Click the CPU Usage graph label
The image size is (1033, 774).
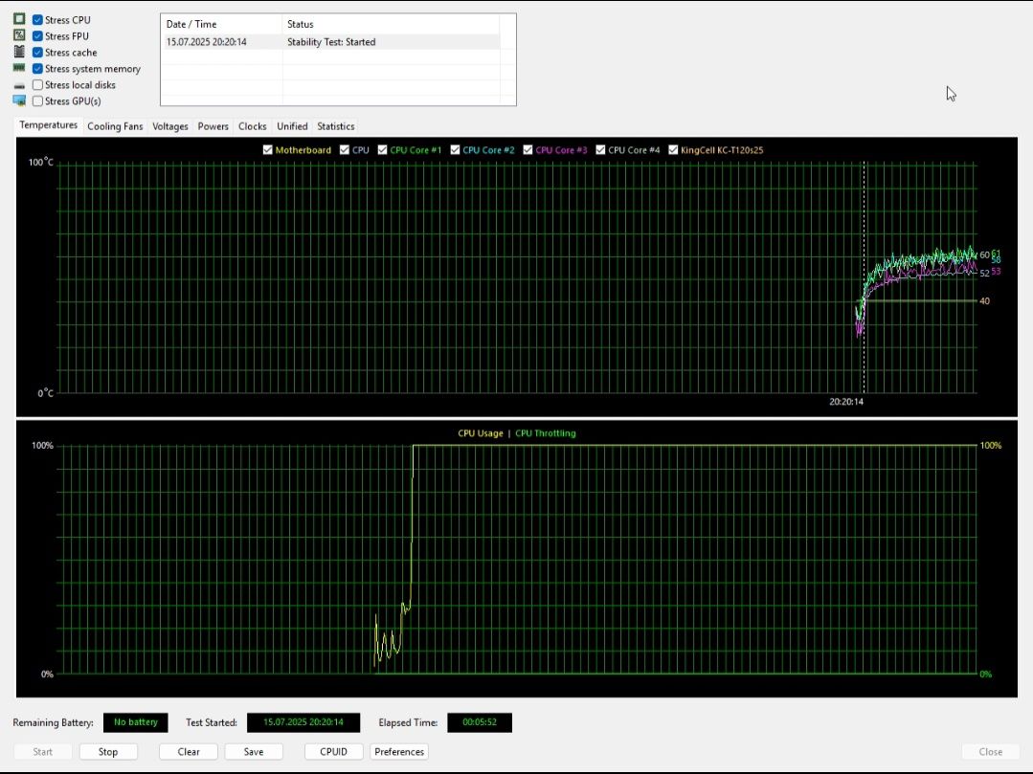(x=481, y=433)
